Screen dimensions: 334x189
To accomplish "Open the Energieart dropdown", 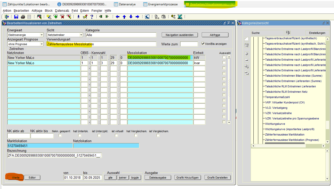I will point(42,35).
